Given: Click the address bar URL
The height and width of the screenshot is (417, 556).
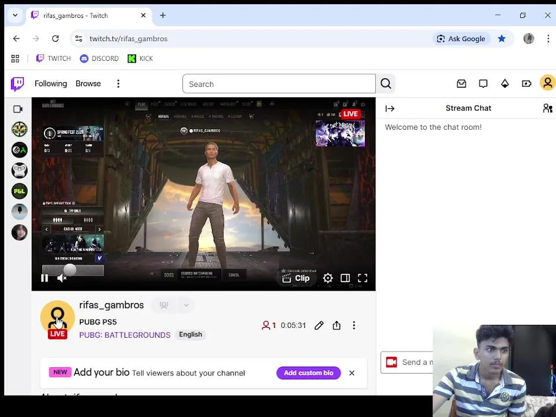Looking at the screenshot, I should (x=129, y=39).
